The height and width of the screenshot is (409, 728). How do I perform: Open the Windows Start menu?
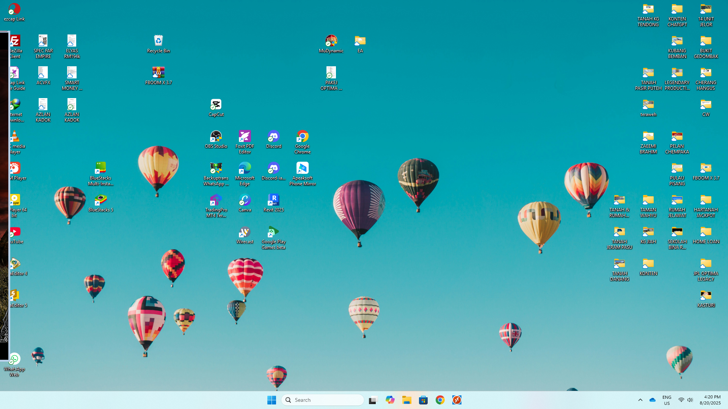271,400
